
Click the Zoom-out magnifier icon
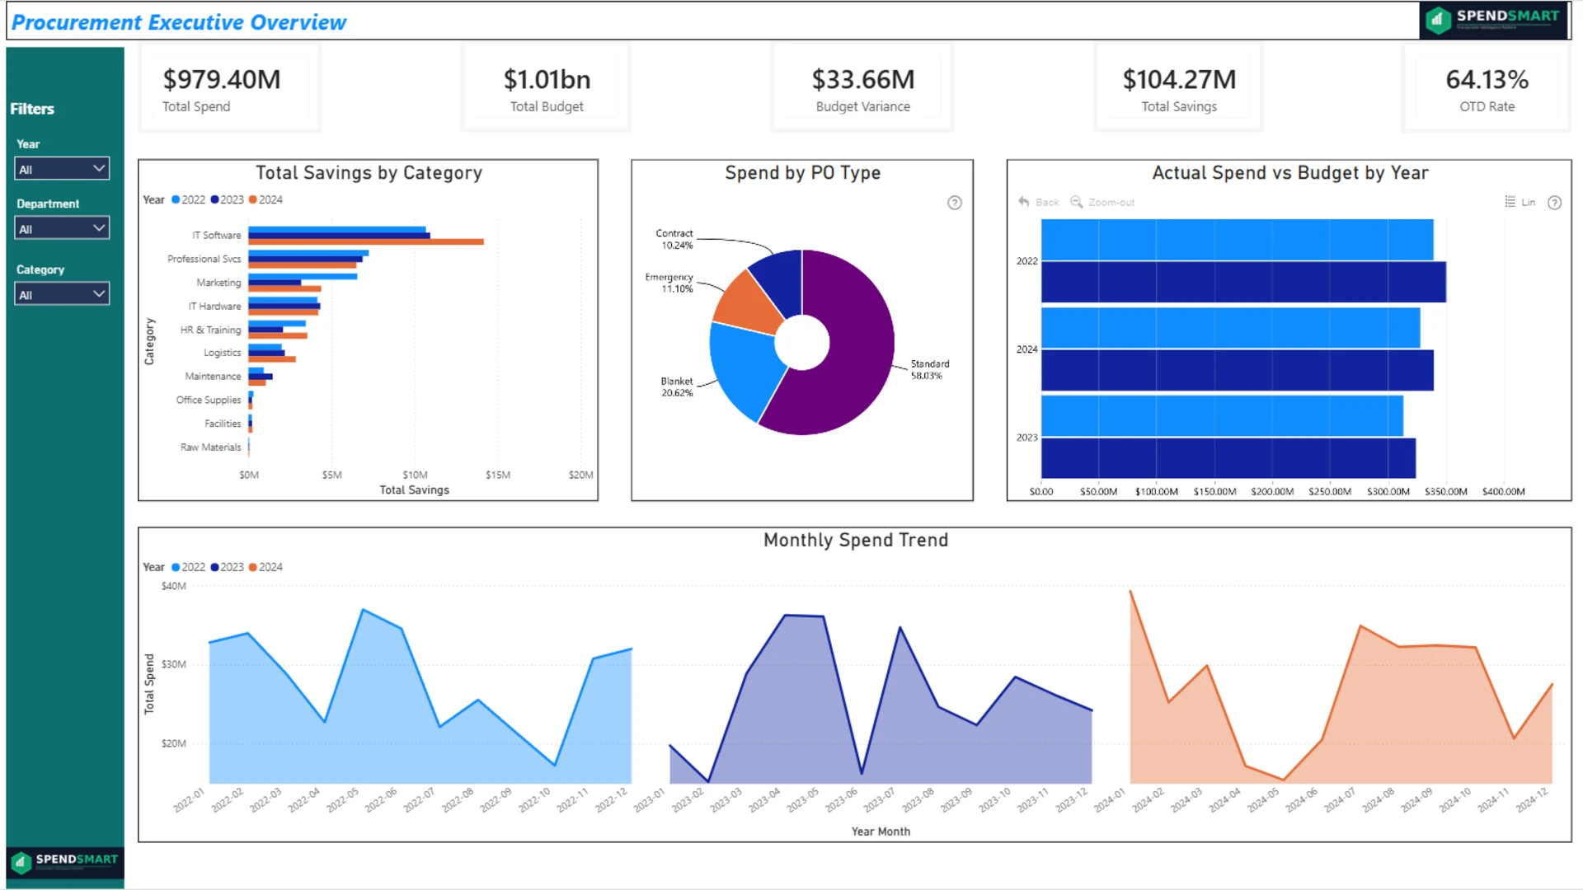1077,202
